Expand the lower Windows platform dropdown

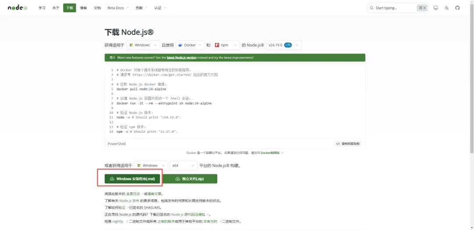[151, 166]
